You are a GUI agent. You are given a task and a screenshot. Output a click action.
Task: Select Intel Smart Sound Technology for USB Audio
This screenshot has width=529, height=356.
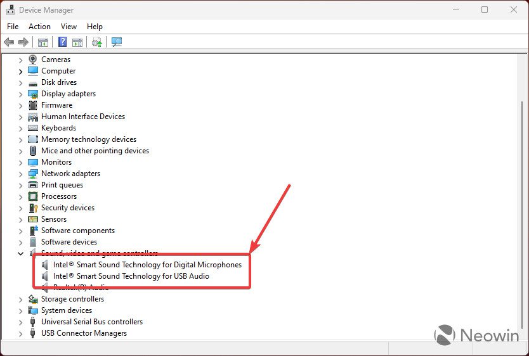[131, 276]
